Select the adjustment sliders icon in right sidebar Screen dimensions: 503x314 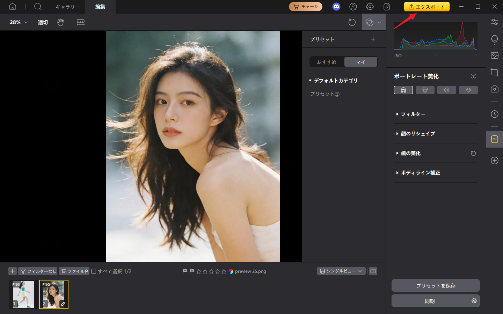494,22
